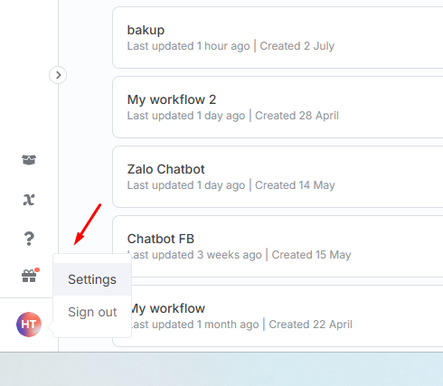This screenshot has height=386, width=443.
Task: Click the red notification dot on gift
Action: coord(37,269)
